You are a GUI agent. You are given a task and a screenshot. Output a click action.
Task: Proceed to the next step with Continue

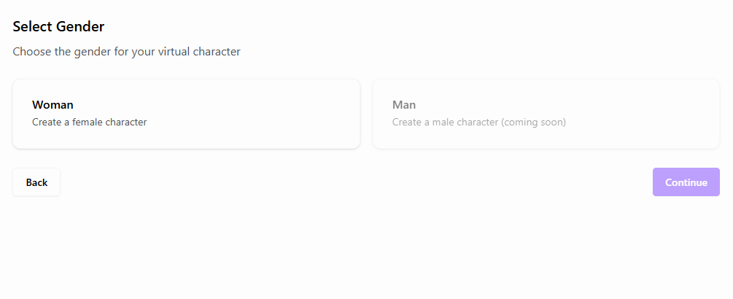point(686,182)
